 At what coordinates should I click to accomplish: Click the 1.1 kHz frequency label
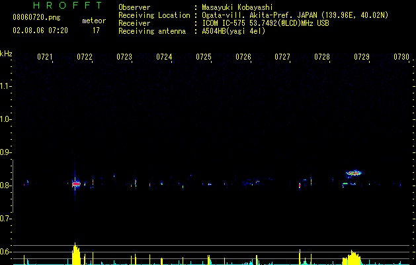tap(5, 86)
